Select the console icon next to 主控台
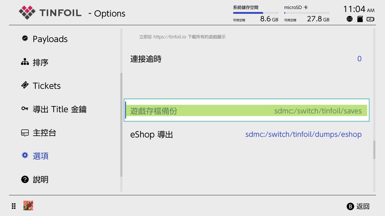The width and height of the screenshot is (385, 216). [x=25, y=132]
